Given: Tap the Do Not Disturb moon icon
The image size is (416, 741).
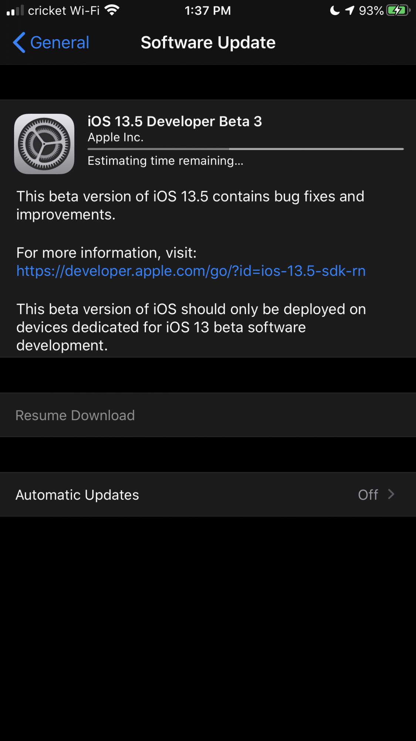Looking at the screenshot, I should (335, 10).
